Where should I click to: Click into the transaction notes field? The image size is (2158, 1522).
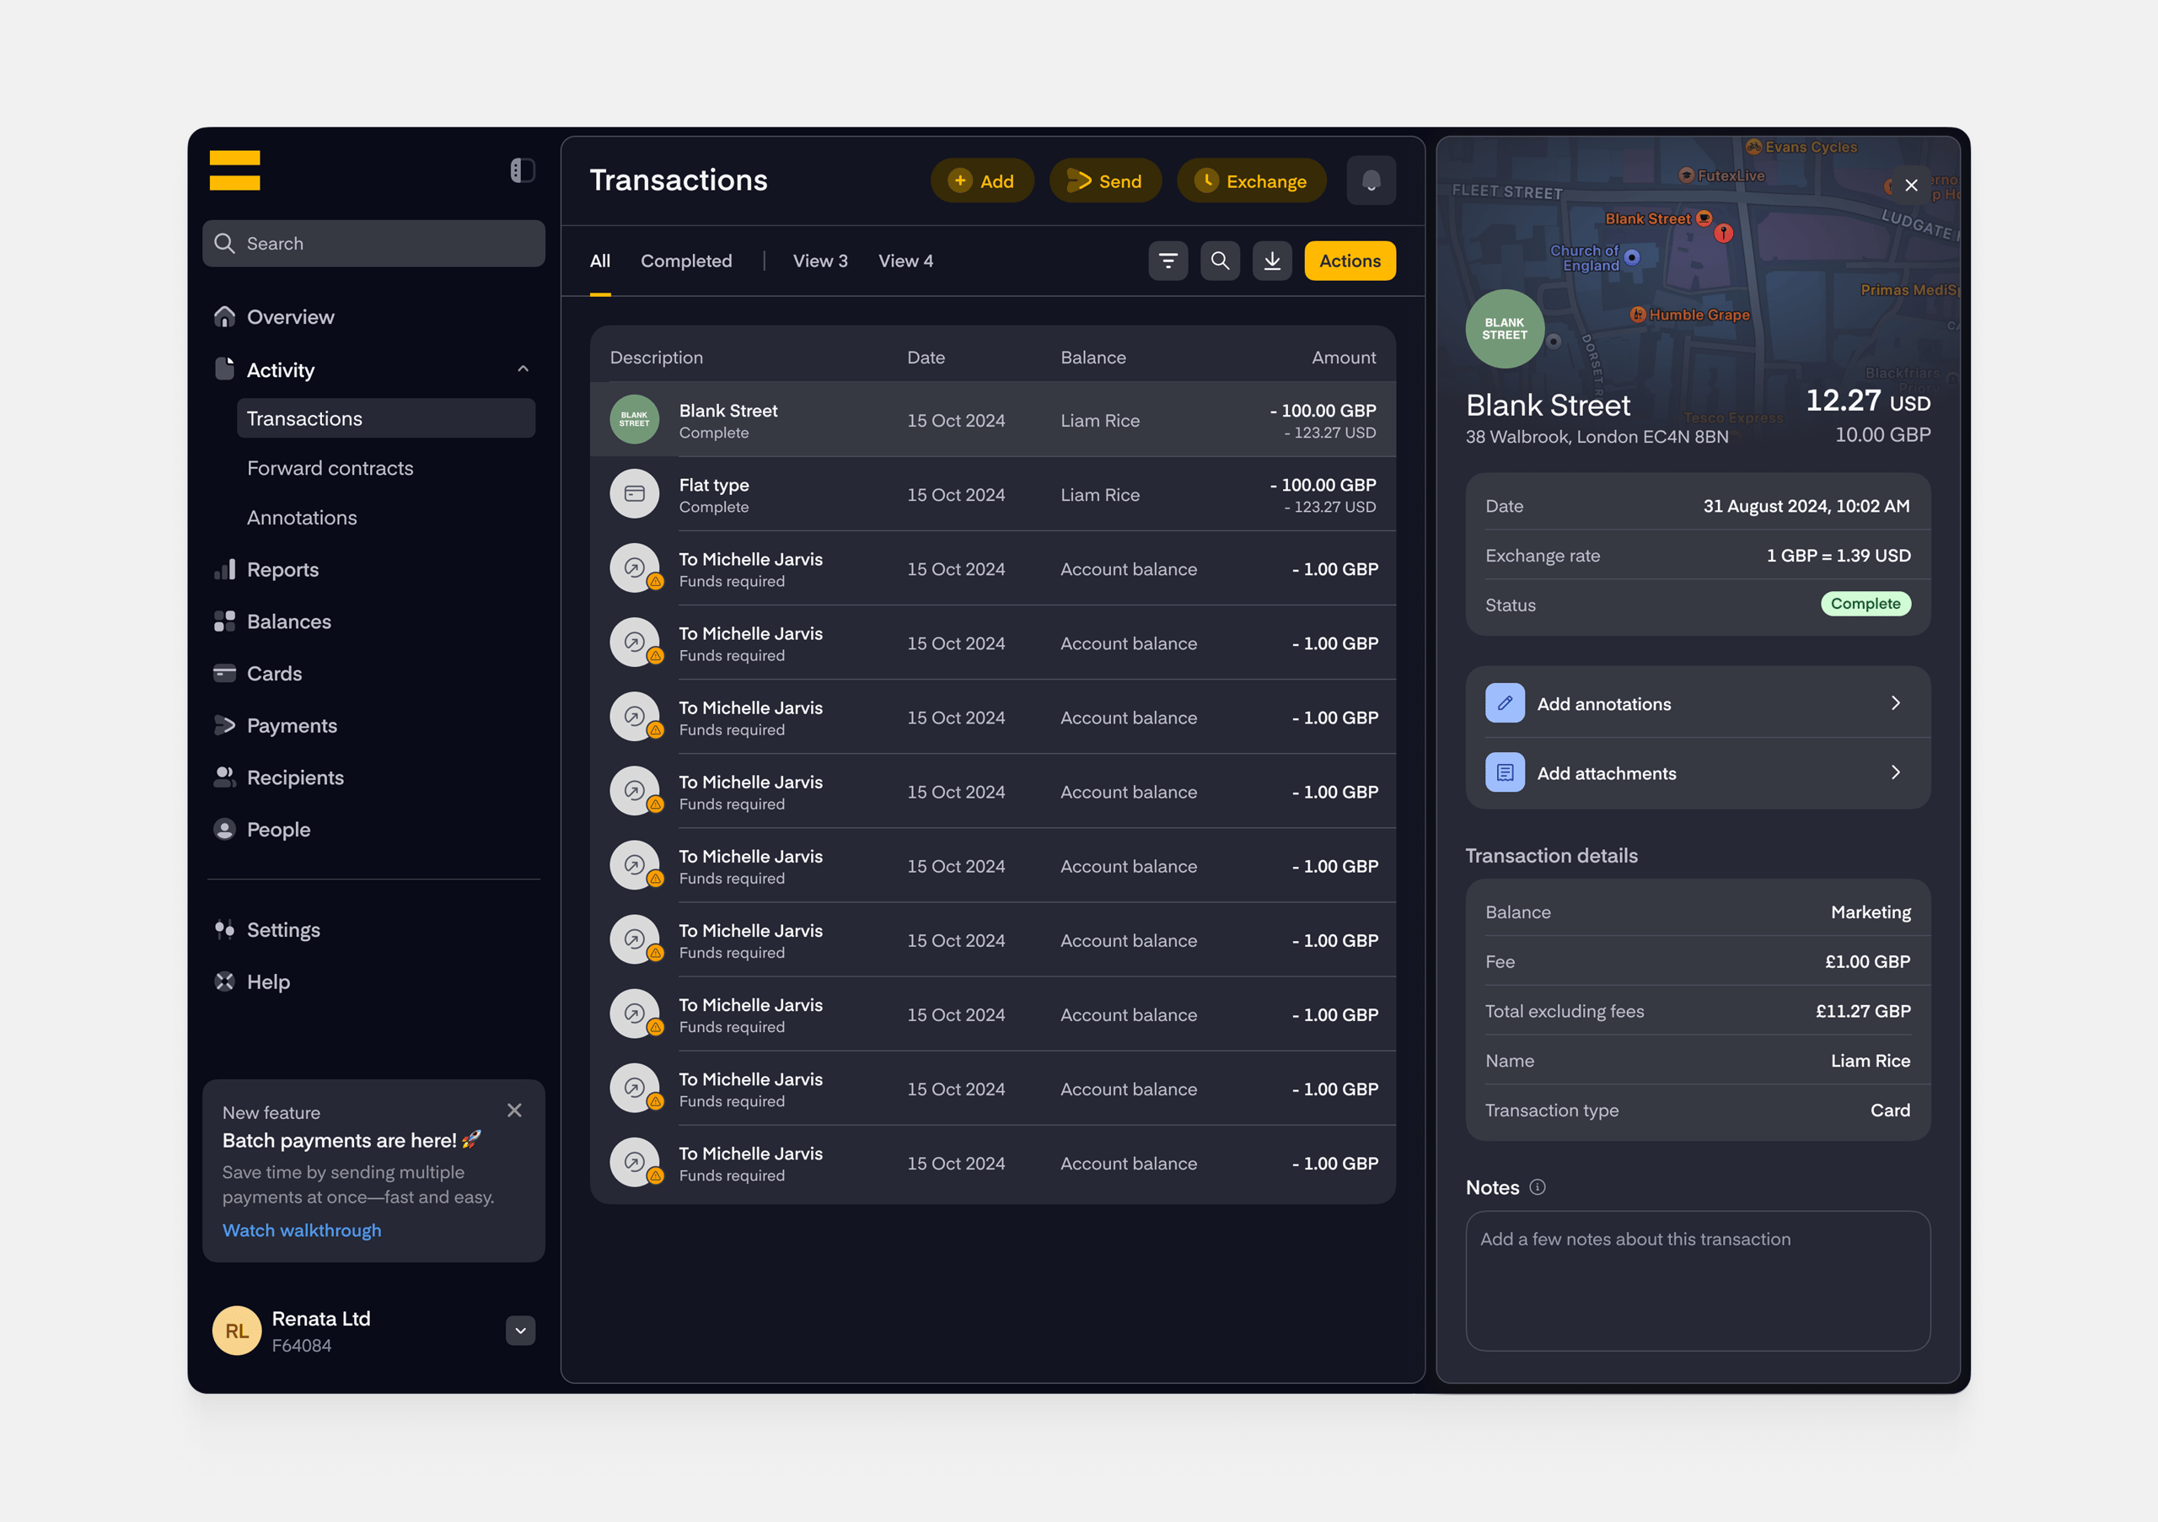point(1698,1280)
